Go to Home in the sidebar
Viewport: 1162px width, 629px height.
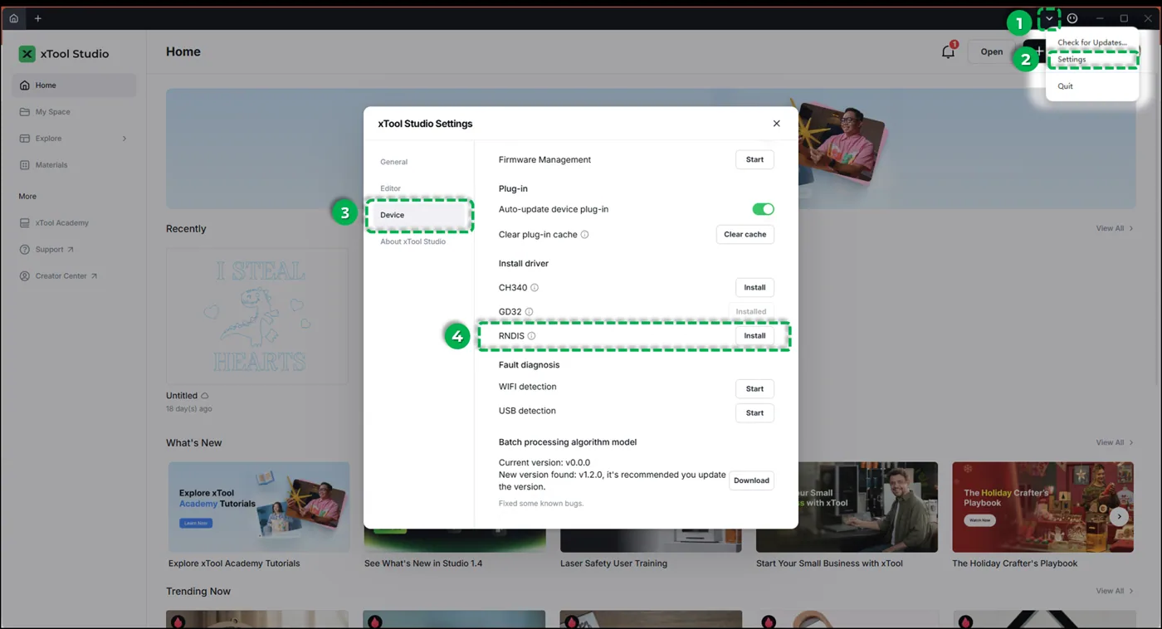click(x=75, y=85)
